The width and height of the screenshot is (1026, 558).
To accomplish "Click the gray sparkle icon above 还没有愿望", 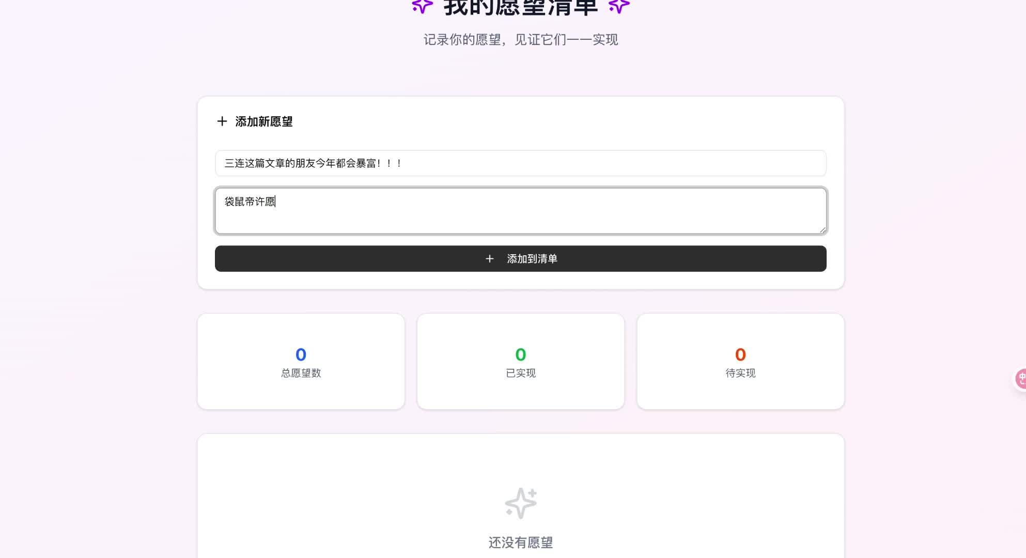I will (521, 503).
